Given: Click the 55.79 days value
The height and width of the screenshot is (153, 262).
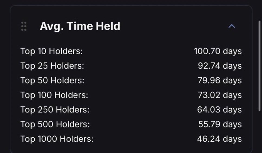Looking at the screenshot, I should (220, 124).
